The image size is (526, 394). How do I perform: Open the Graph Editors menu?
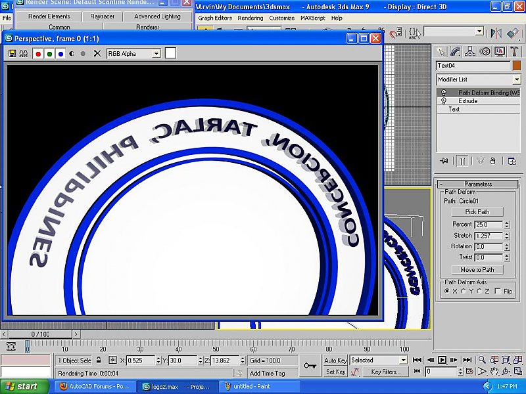pyautogui.click(x=215, y=18)
